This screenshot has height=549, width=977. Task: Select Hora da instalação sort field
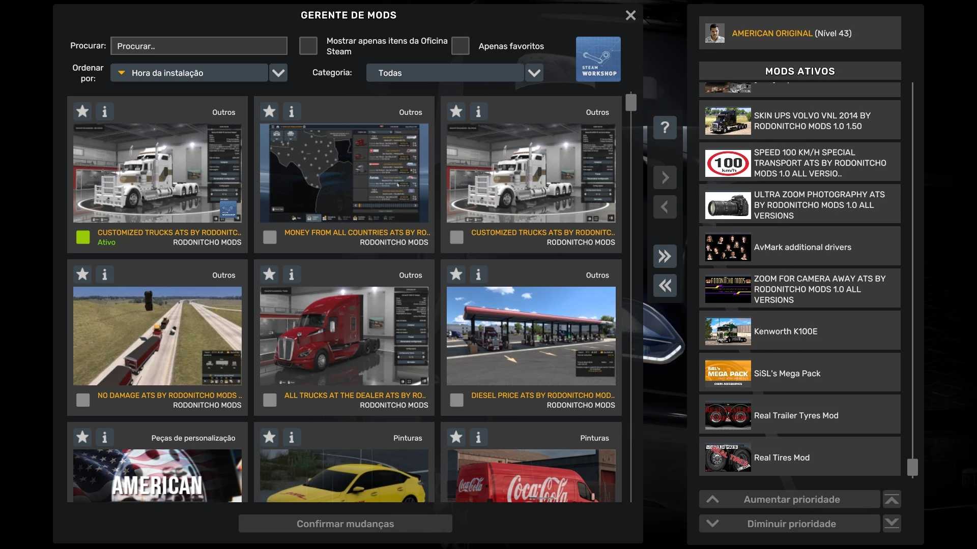189,73
